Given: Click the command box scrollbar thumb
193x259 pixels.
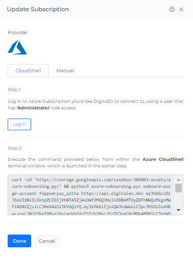Looking at the screenshot, I should (x=178, y=188).
